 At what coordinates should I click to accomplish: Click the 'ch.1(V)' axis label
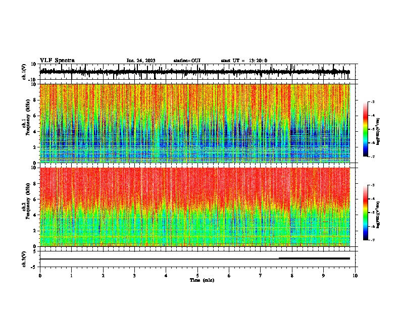click(x=24, y=72)
